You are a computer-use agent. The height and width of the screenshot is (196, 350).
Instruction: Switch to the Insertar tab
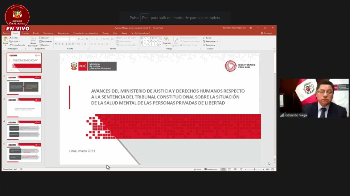[x=25, y=33]
